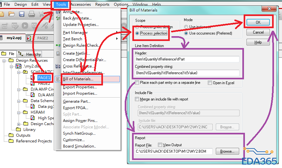Click the Design Cache folder icon

26,124
